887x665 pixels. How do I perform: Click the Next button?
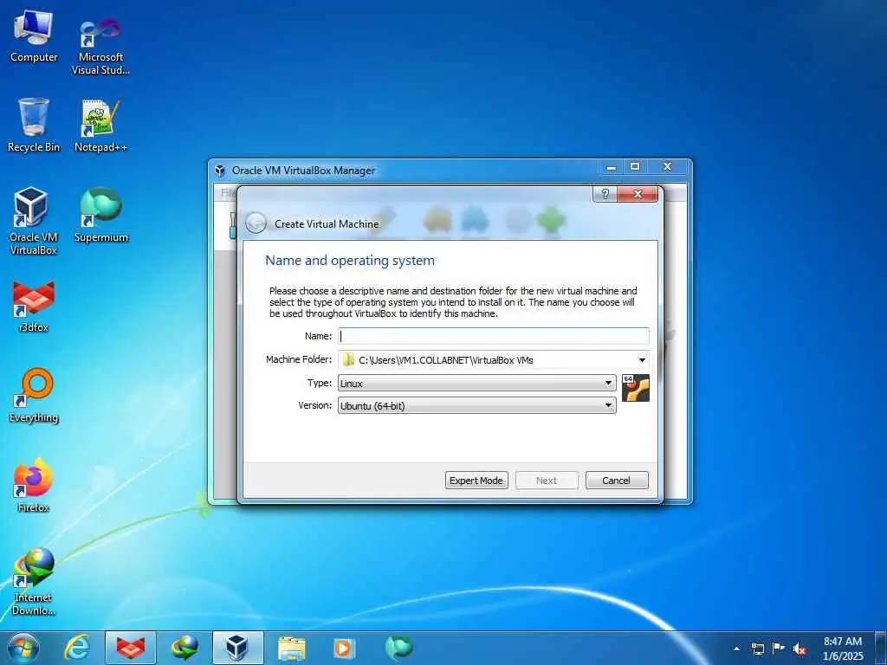547,480
